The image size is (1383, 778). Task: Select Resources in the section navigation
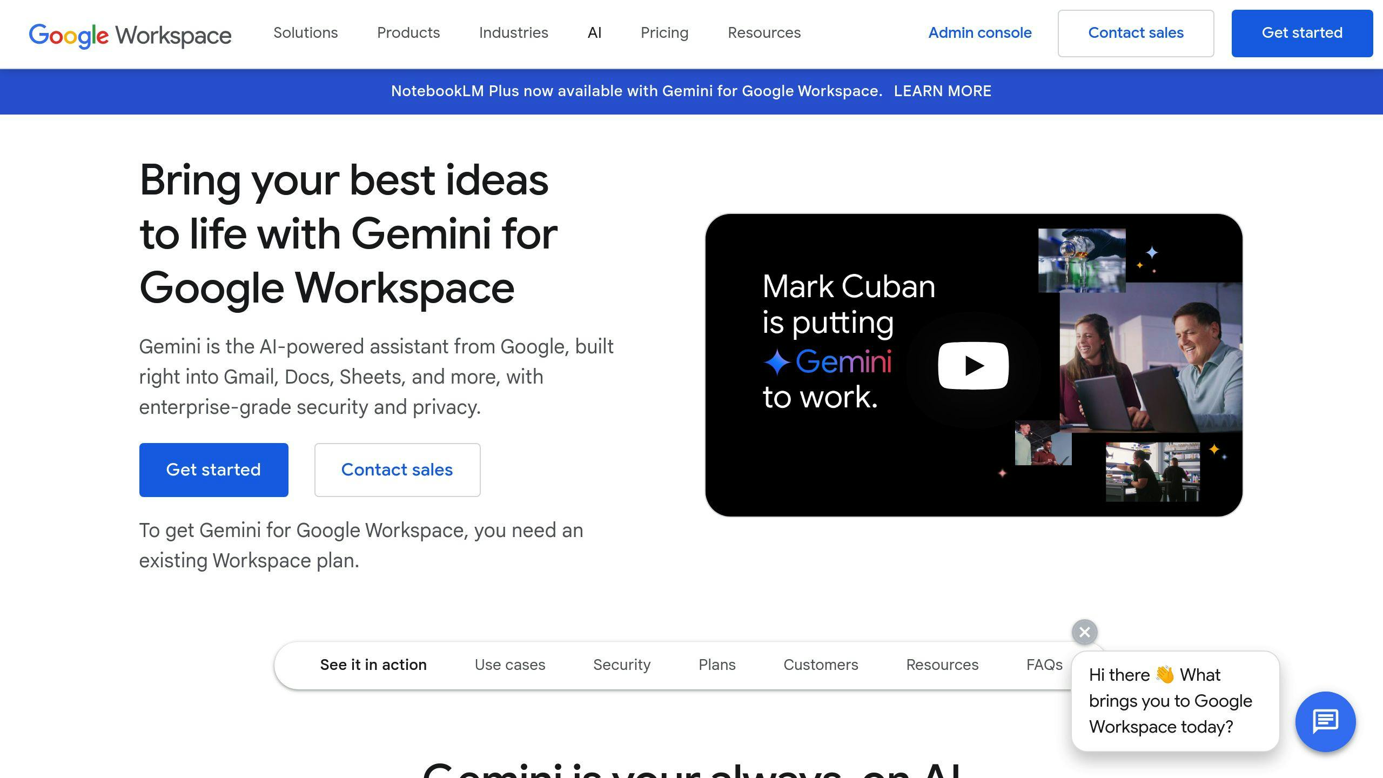tap(942, 665)
